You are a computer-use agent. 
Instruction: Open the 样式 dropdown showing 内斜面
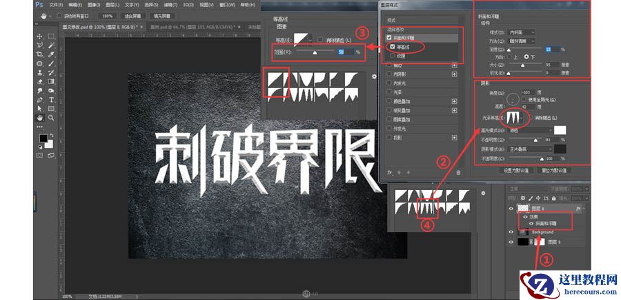[x=521, y=32]
